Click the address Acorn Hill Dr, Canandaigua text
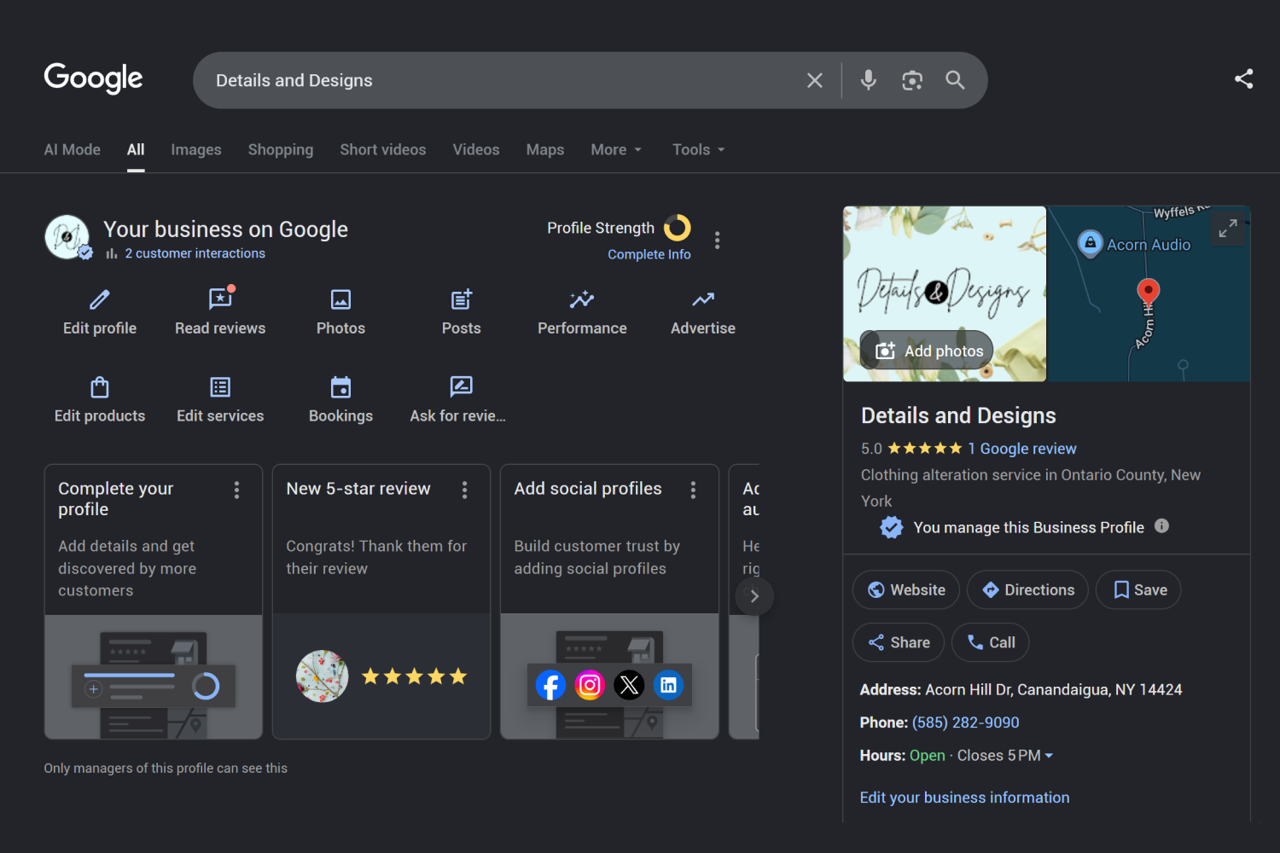The height and width of the screenshot is (853, 1280). (x=1054, y=689)
